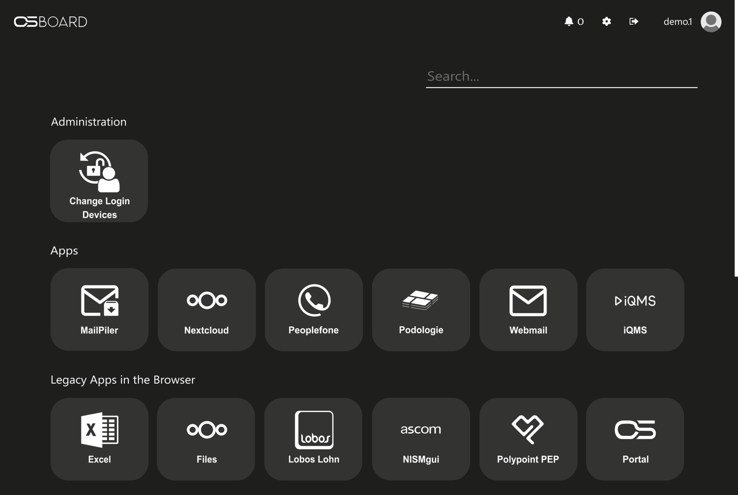Launch the Files legacy app
Screen dimensions: 738x495
tap(206, 439)
